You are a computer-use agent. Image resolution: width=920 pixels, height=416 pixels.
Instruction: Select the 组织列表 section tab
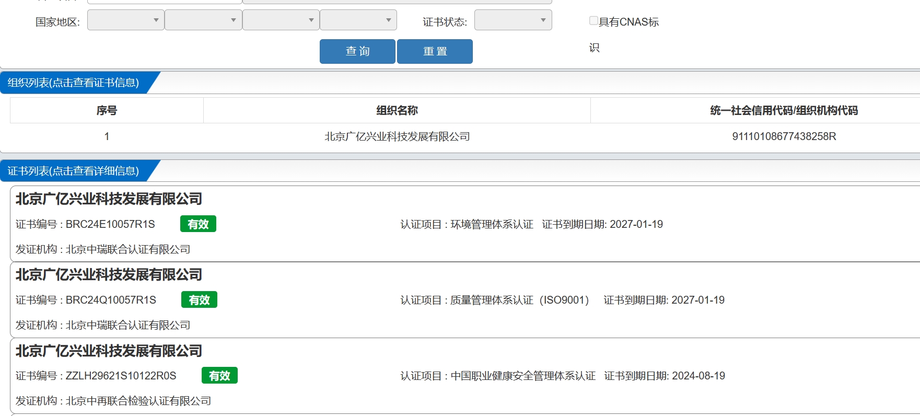click(73, 83)
